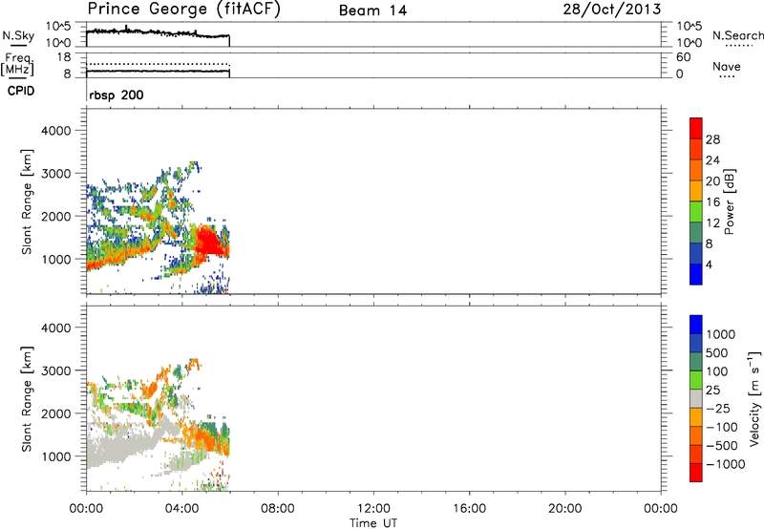The image size is (764, 529).
Task: Click the '28' tick on the power colorbar
Action: (712, 139)
